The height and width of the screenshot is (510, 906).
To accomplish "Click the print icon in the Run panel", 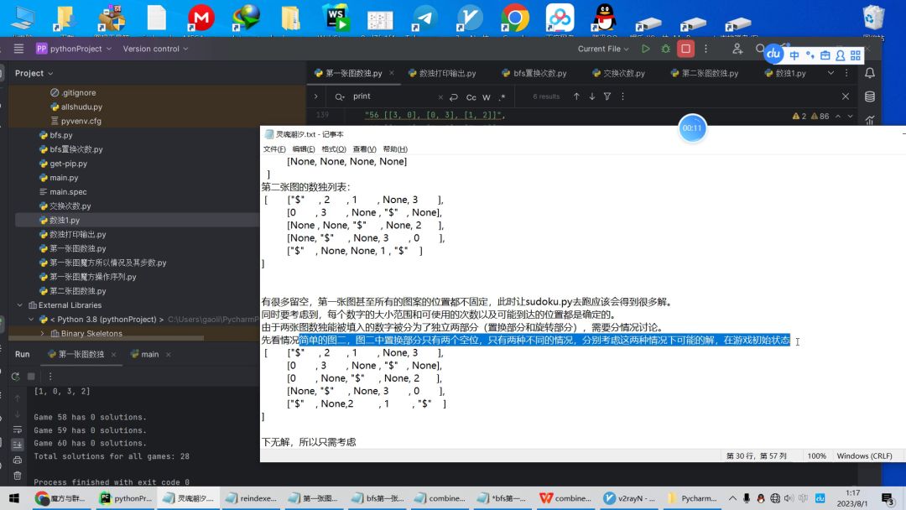I will pos(17,460).
